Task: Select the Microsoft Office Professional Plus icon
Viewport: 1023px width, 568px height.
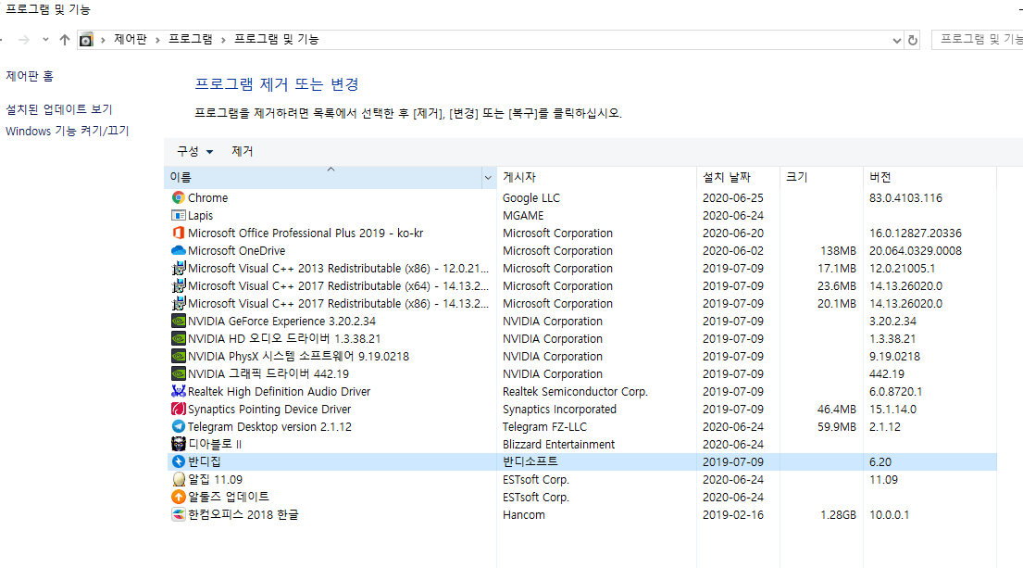Action: (x=178, y=234)
